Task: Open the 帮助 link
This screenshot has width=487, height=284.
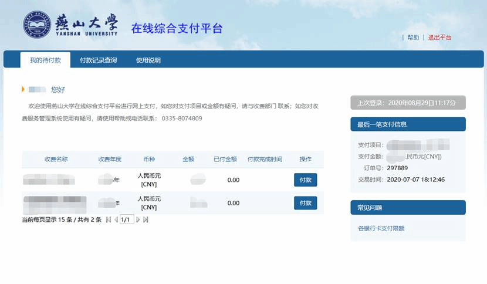Action: pos(413,38)
